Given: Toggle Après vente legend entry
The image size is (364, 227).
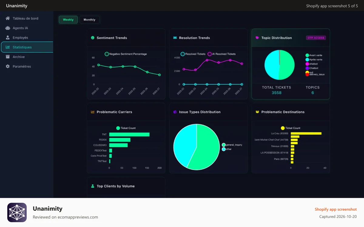Looking at the screenshot, I should [314, 60].
